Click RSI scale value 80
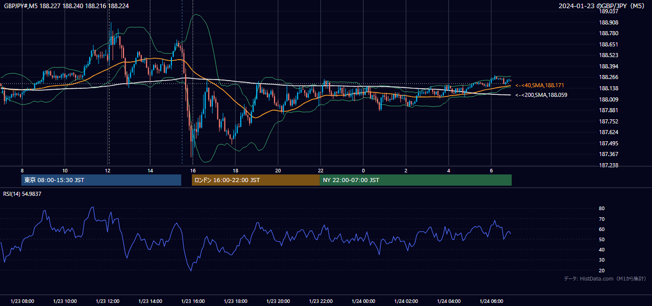The width and height of the screenshot is (652, 306). point(602,209)
